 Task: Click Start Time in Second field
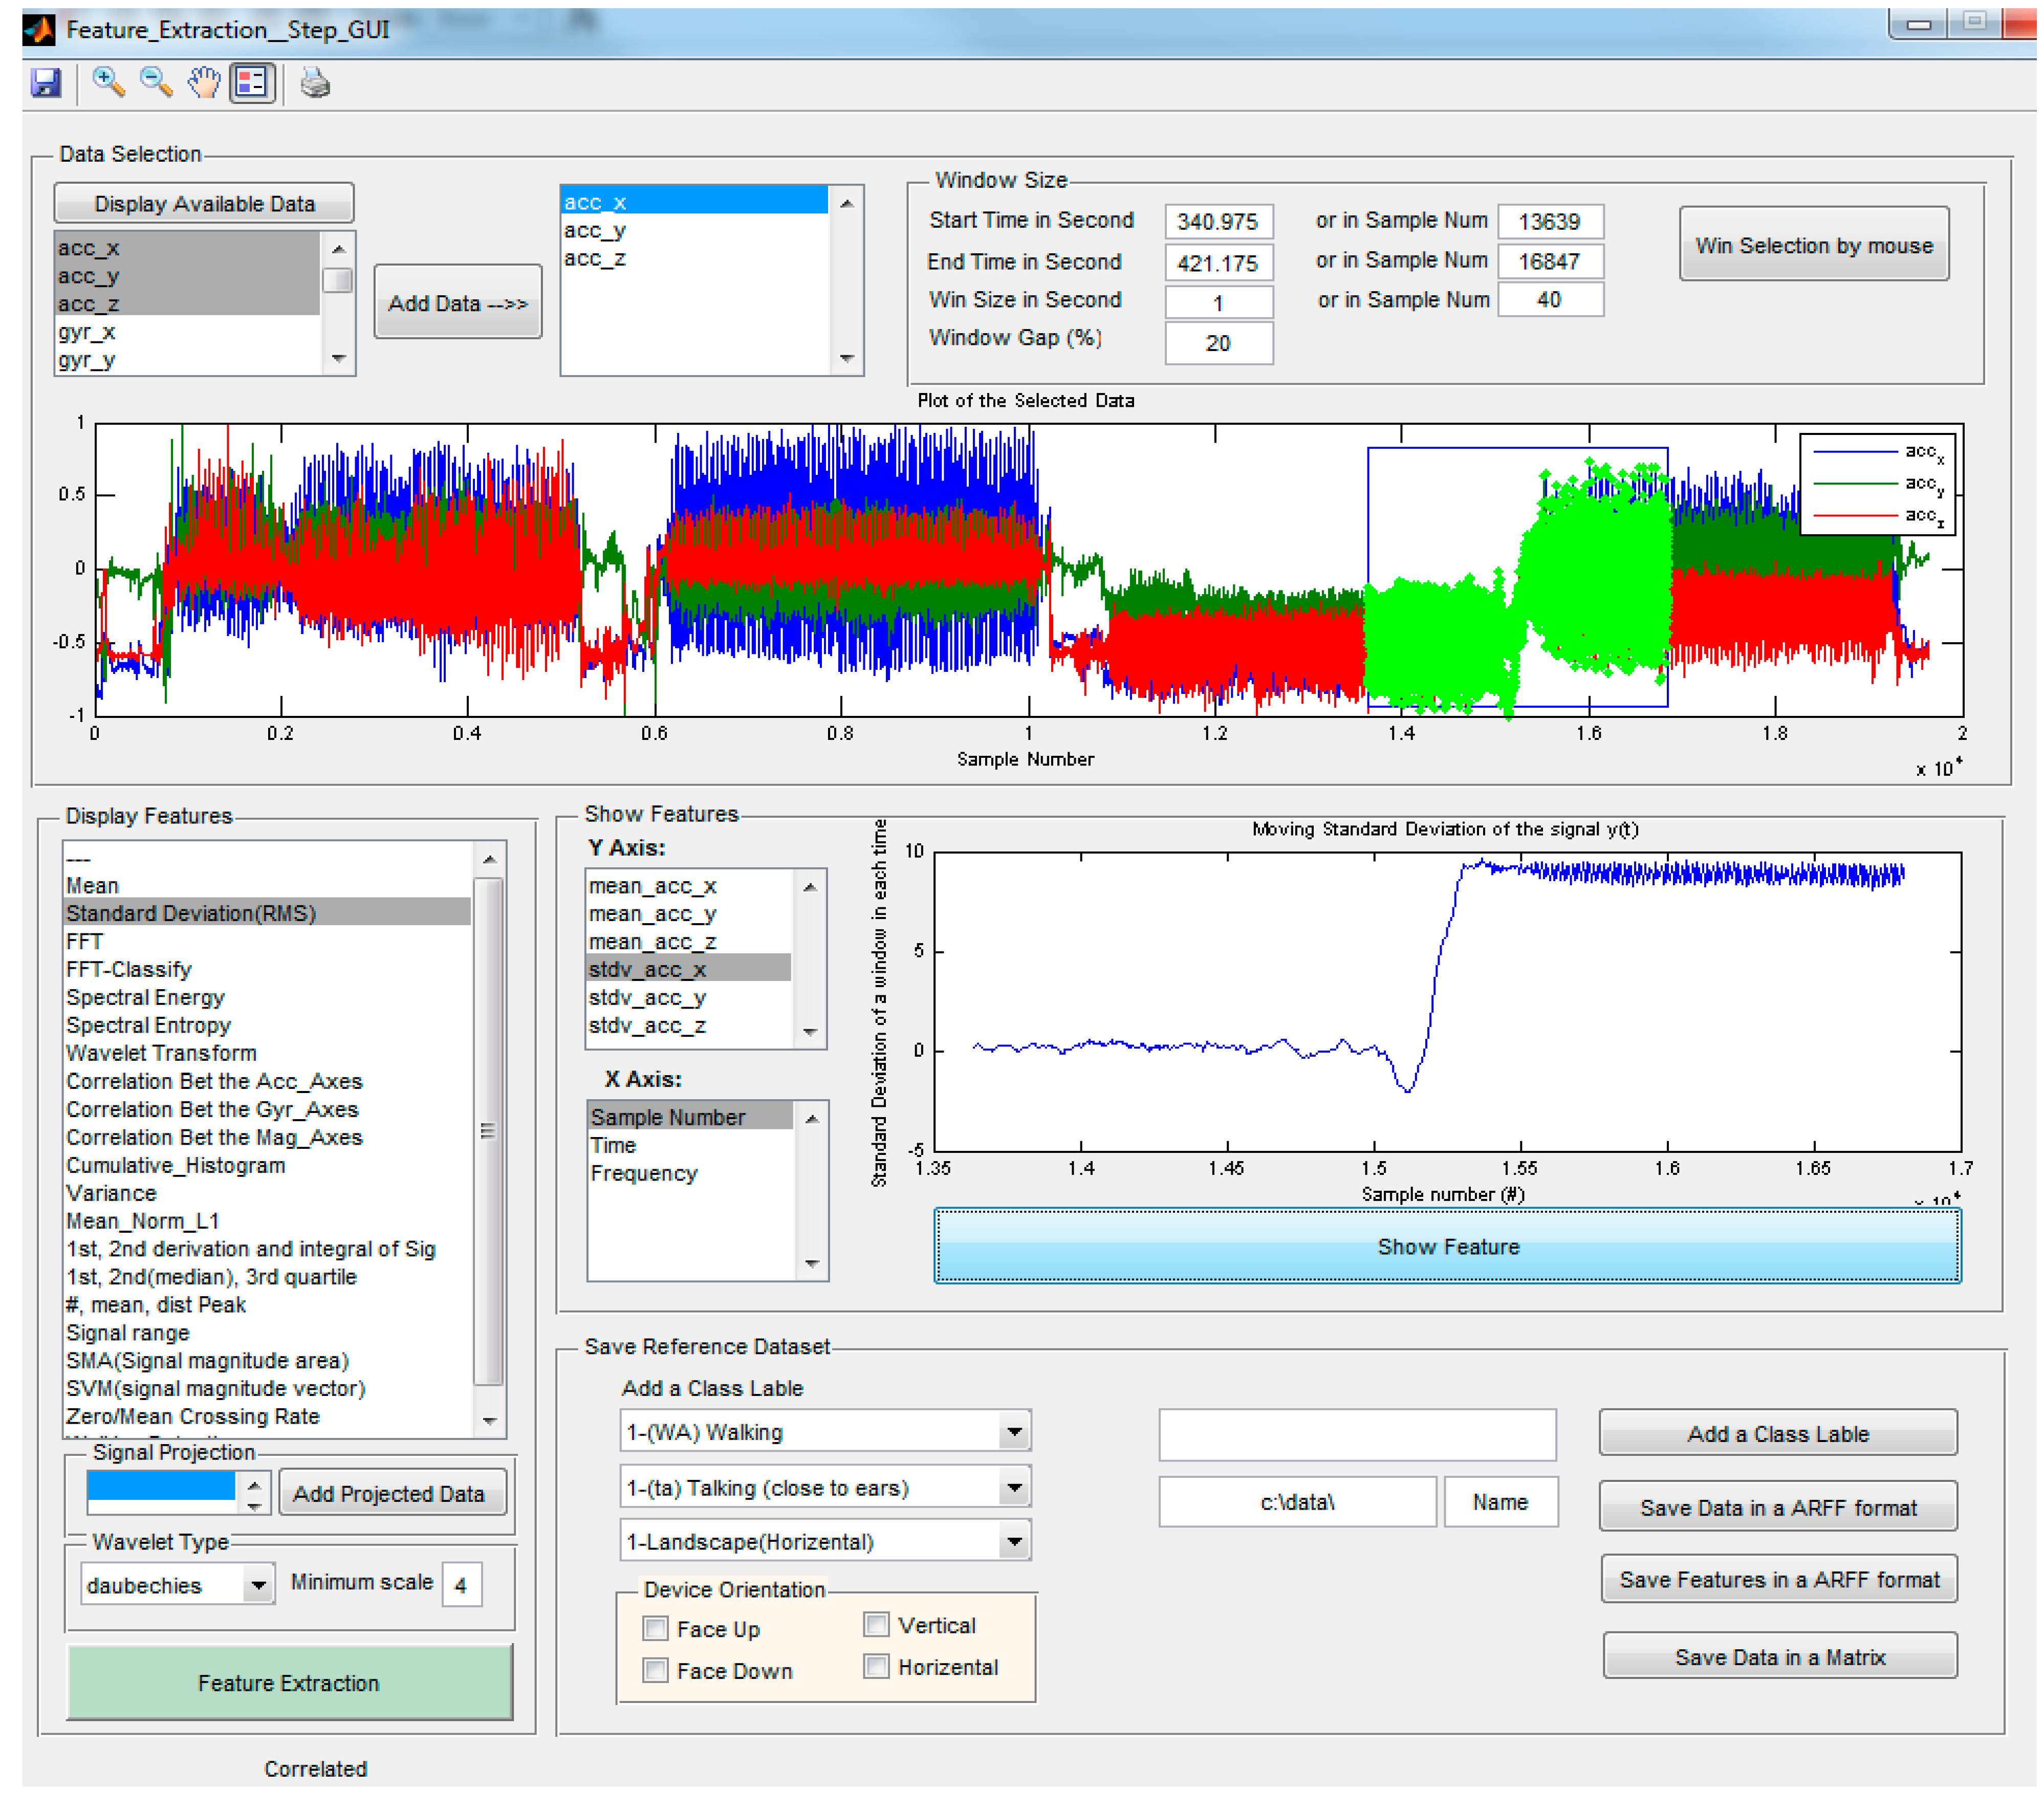[1218, 221]
